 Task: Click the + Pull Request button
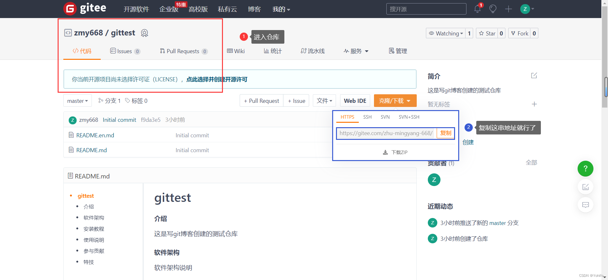click(262, 101)
